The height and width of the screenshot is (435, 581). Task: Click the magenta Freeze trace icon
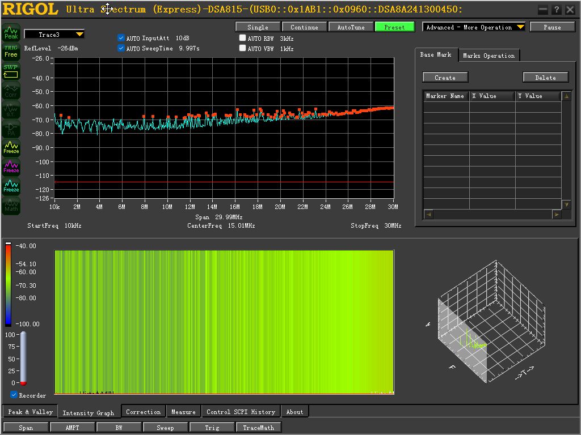click(11, 167)
